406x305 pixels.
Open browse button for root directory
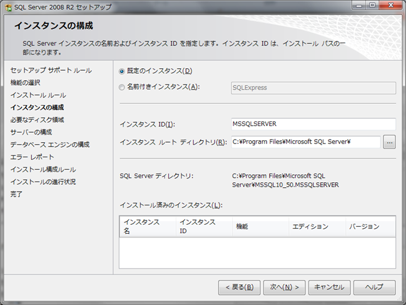tap(390, 142)
